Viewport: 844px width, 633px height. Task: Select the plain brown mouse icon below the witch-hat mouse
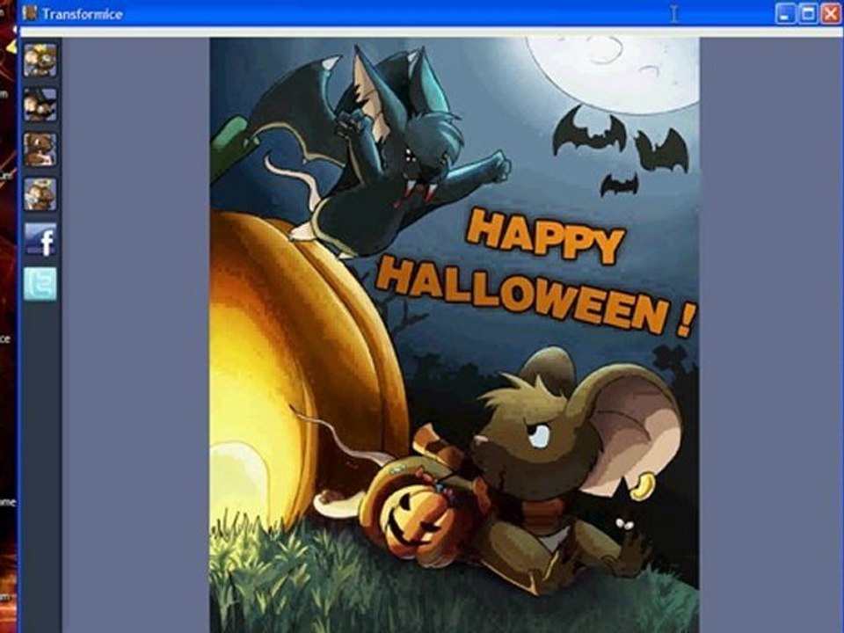pos(40,149)
